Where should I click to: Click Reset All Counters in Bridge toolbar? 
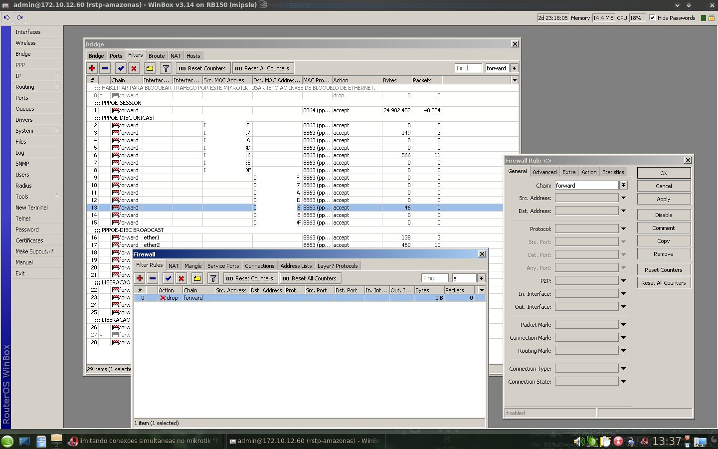click(x=262, y=68)
